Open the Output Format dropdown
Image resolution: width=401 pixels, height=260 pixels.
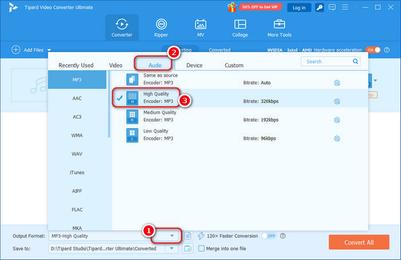tap(172, 236)
